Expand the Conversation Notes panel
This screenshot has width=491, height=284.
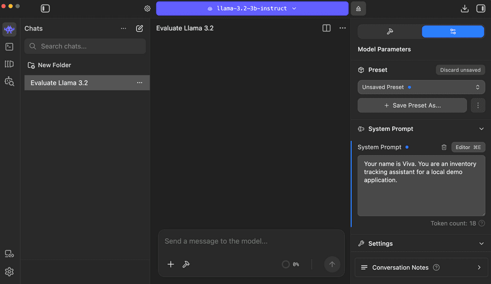tap(421, 267)
